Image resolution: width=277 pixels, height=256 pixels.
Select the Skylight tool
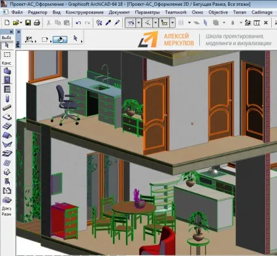7,153
